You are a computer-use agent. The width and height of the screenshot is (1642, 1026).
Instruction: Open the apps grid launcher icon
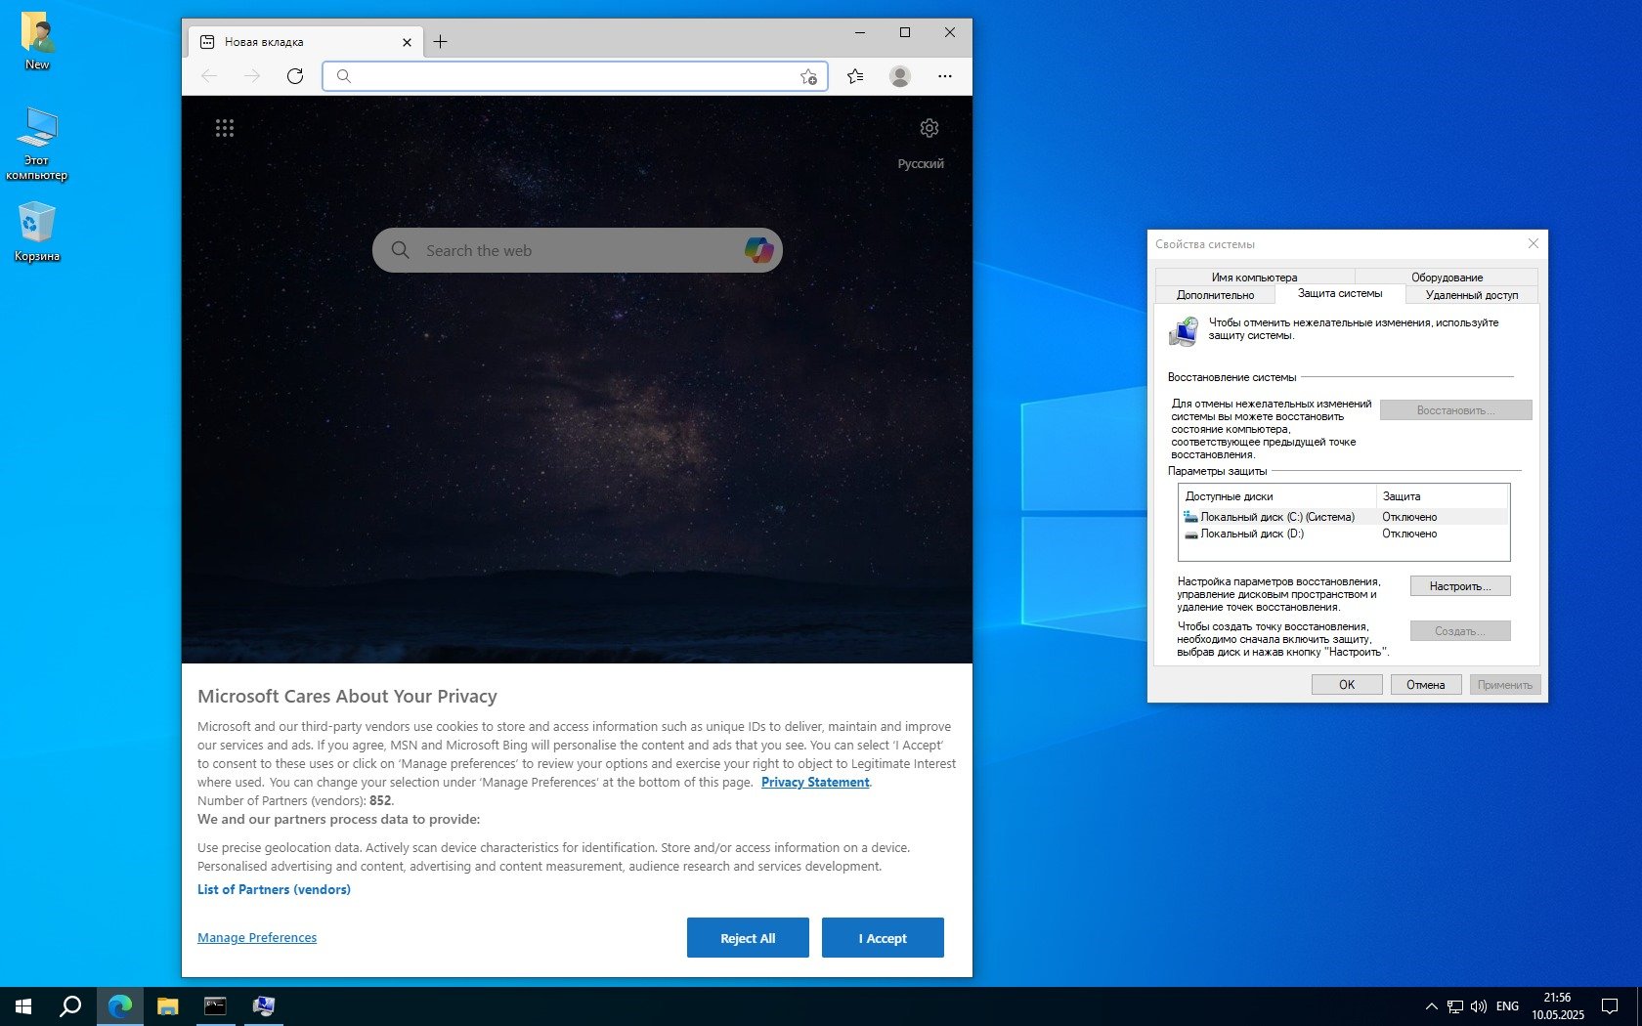(225, 128)
